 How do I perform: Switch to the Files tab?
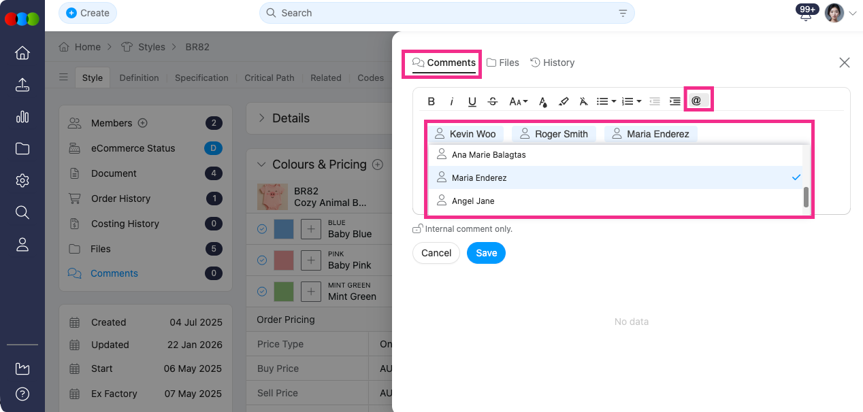tap(502, 63)
